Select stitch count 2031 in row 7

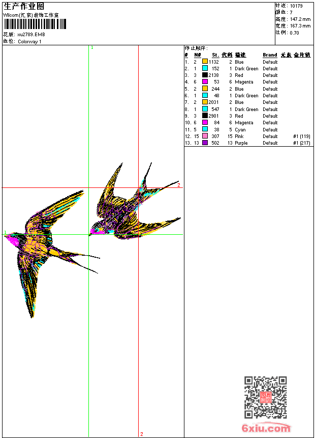coord(214,102)
